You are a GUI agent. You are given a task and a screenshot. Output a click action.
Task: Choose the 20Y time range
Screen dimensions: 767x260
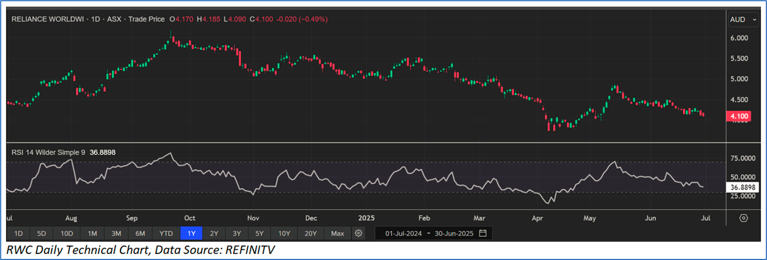click(311, 234)
